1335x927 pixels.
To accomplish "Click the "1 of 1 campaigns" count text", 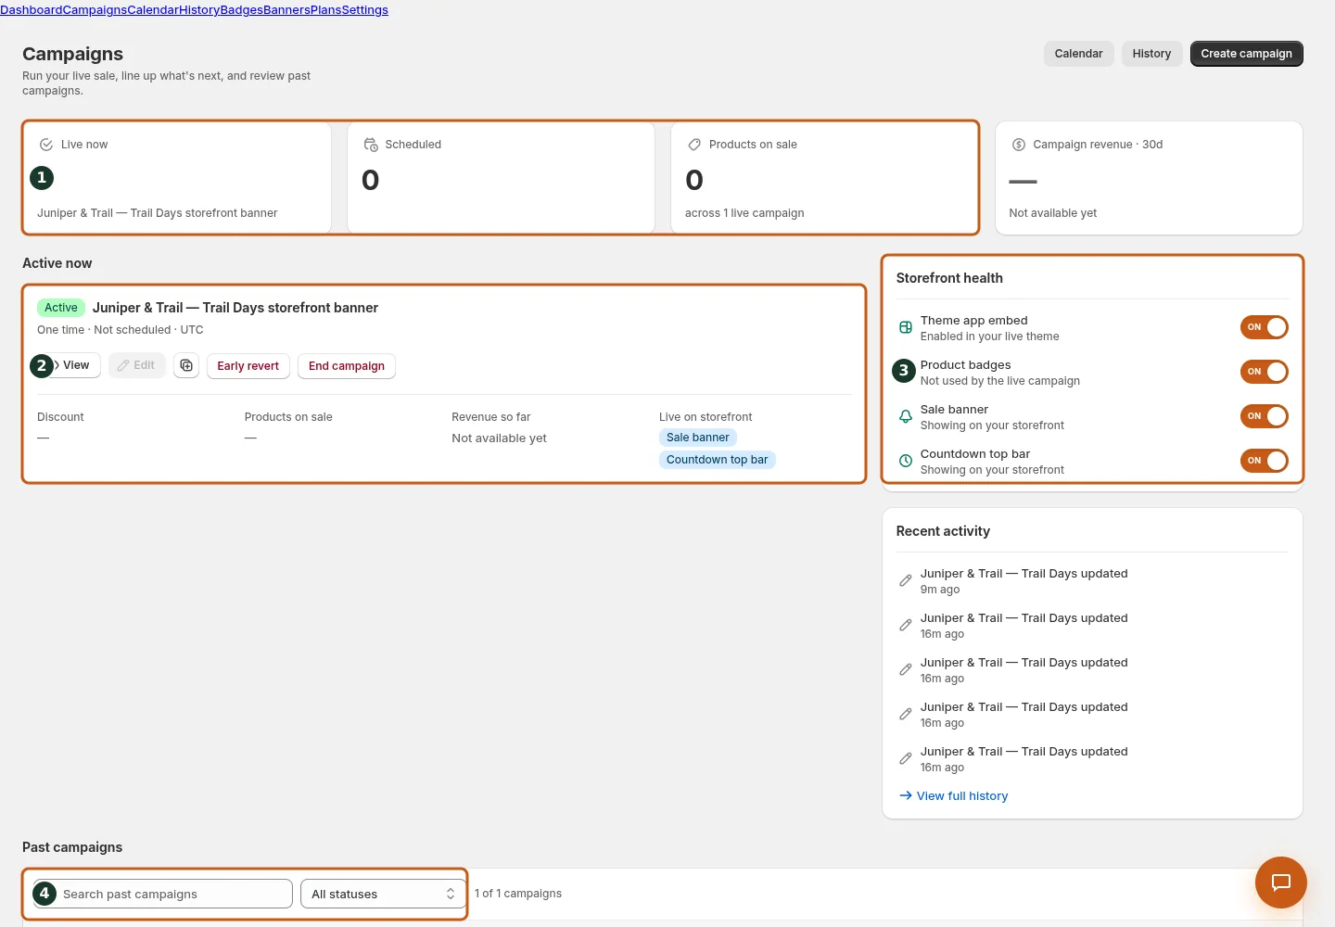I will [x=518, y=894].
